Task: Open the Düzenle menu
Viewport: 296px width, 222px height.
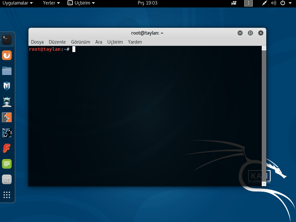Action: click(x=57, y=42)
